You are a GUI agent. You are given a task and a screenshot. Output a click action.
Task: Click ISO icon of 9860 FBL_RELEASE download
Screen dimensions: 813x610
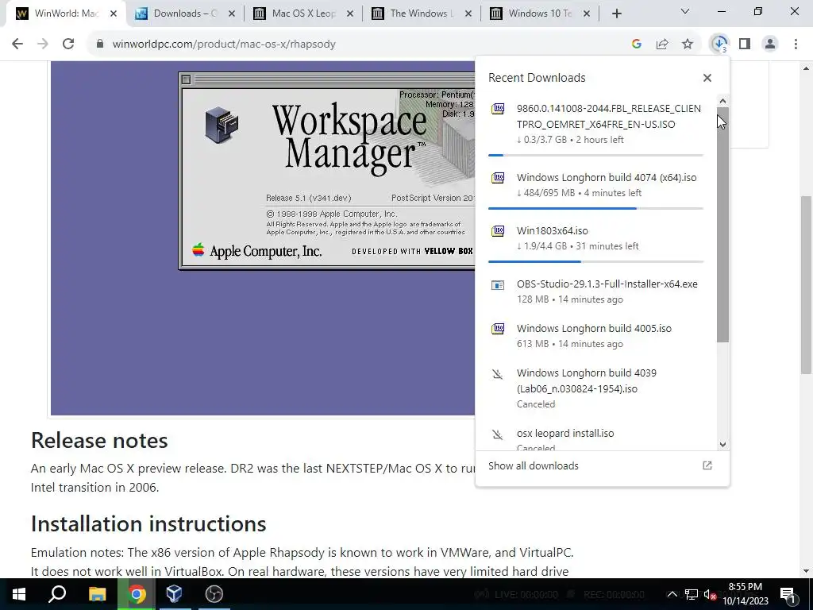(x=498, y=109)
